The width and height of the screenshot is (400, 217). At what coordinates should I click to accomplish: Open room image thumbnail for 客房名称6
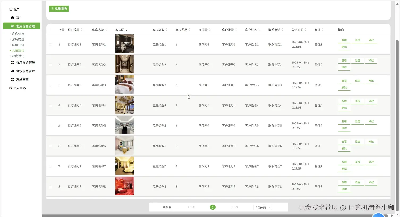click(125, 145)
